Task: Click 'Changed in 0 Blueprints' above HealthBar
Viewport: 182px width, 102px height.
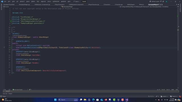Action: click(22, 54)
